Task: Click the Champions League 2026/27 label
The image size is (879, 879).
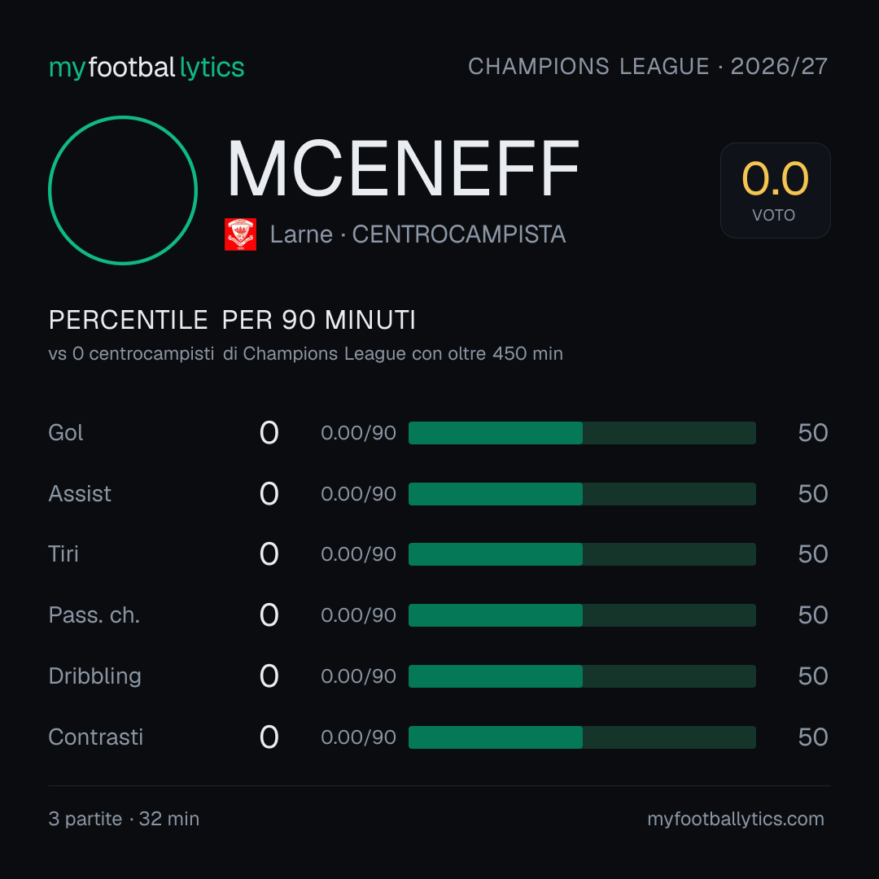Action: [x=648, y=66]
